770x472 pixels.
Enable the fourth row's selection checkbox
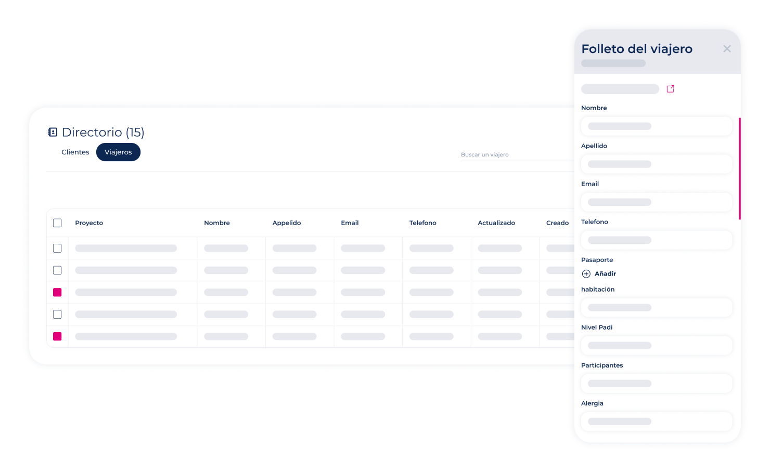(x=57, y=314)
